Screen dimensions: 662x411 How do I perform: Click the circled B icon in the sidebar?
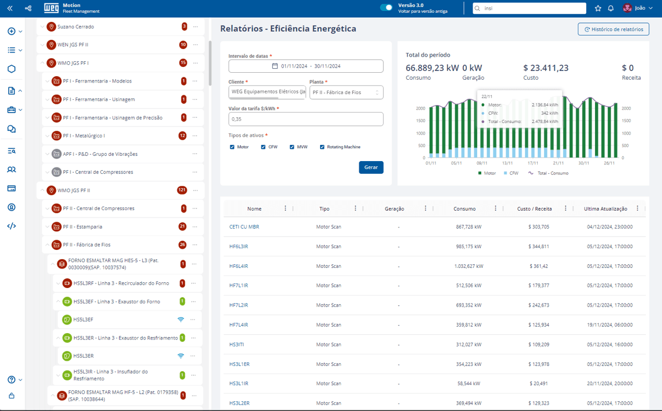[x=12, y=207]
